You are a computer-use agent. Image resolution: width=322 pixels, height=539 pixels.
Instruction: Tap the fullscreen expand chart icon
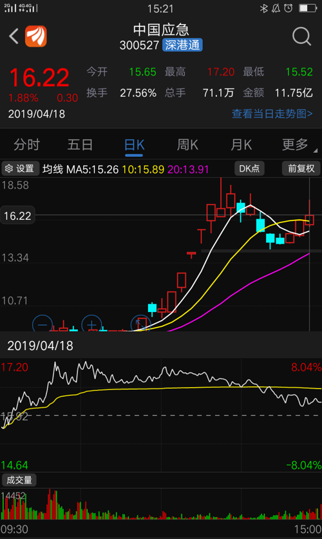point(141,324)
